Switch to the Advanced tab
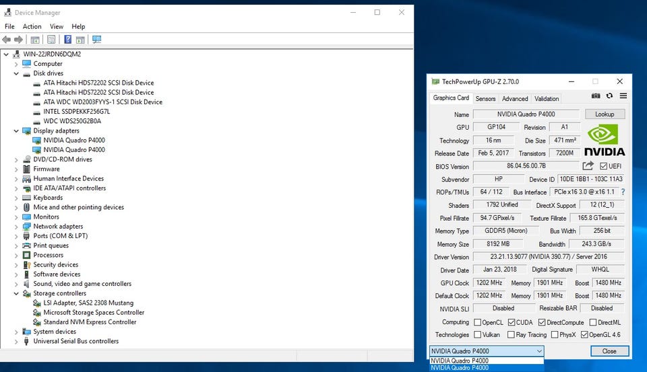This screenshot has height=372, width=647. click(514, 99)
